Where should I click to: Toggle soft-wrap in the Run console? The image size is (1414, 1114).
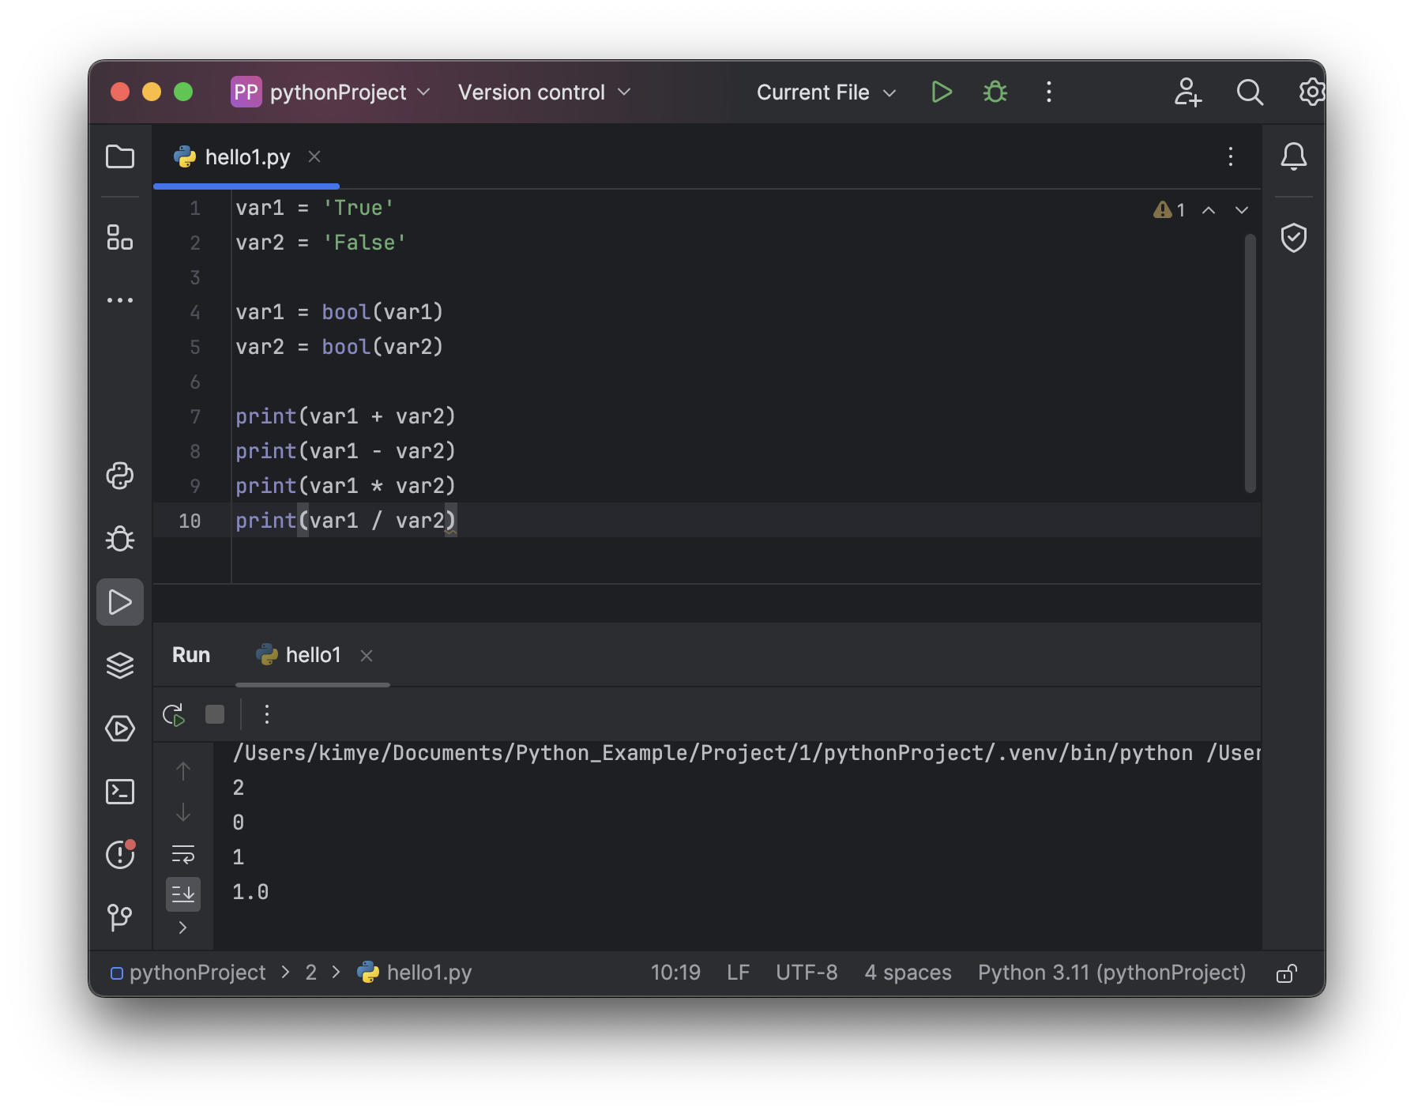(183, 854)
